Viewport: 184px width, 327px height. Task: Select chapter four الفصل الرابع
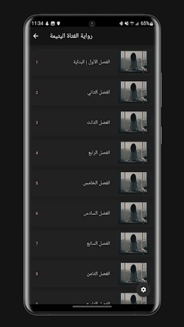pyautogui.click(x=93, y=153)
